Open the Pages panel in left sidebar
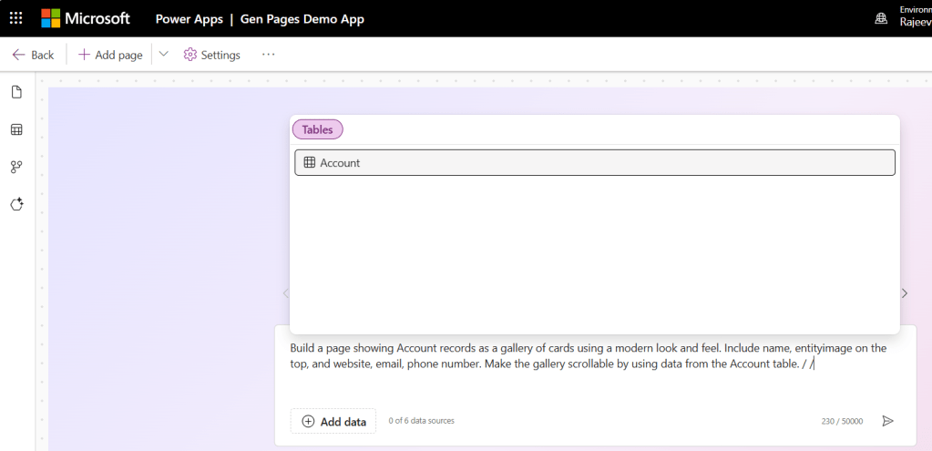 pyautogui.click(x=16, y=92)
